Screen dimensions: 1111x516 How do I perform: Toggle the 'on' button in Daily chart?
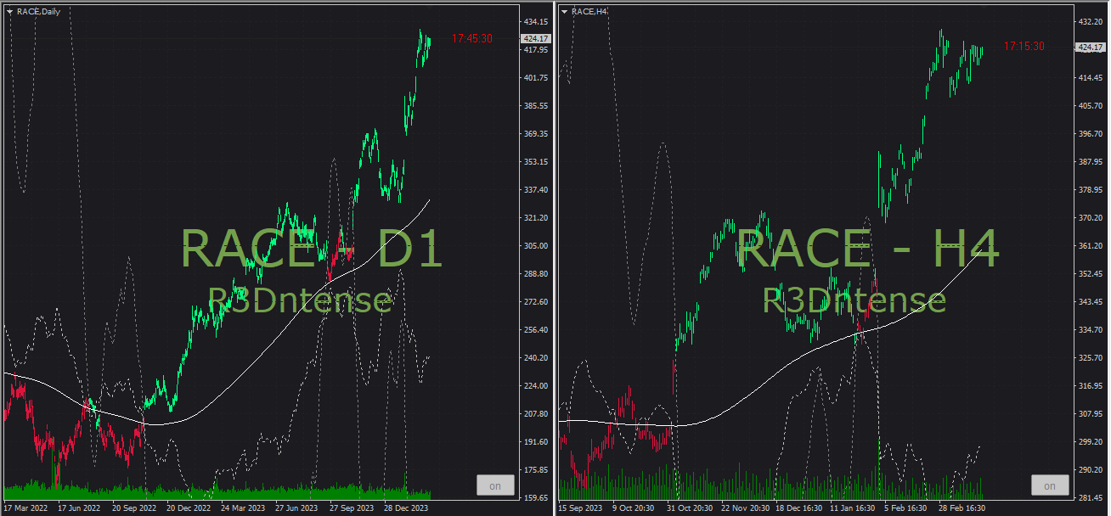(x=495, y=485)
